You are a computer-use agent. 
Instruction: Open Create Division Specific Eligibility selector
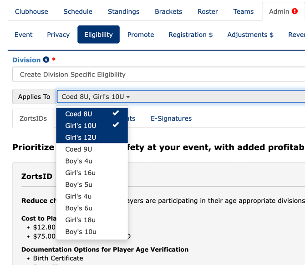click(158, 74)
